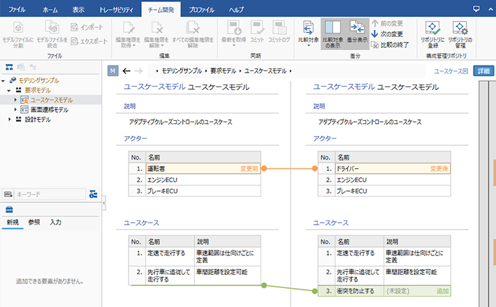Navigate back with the left arrow
Viewport: 496px width, 307px height.
coord(126,70)
